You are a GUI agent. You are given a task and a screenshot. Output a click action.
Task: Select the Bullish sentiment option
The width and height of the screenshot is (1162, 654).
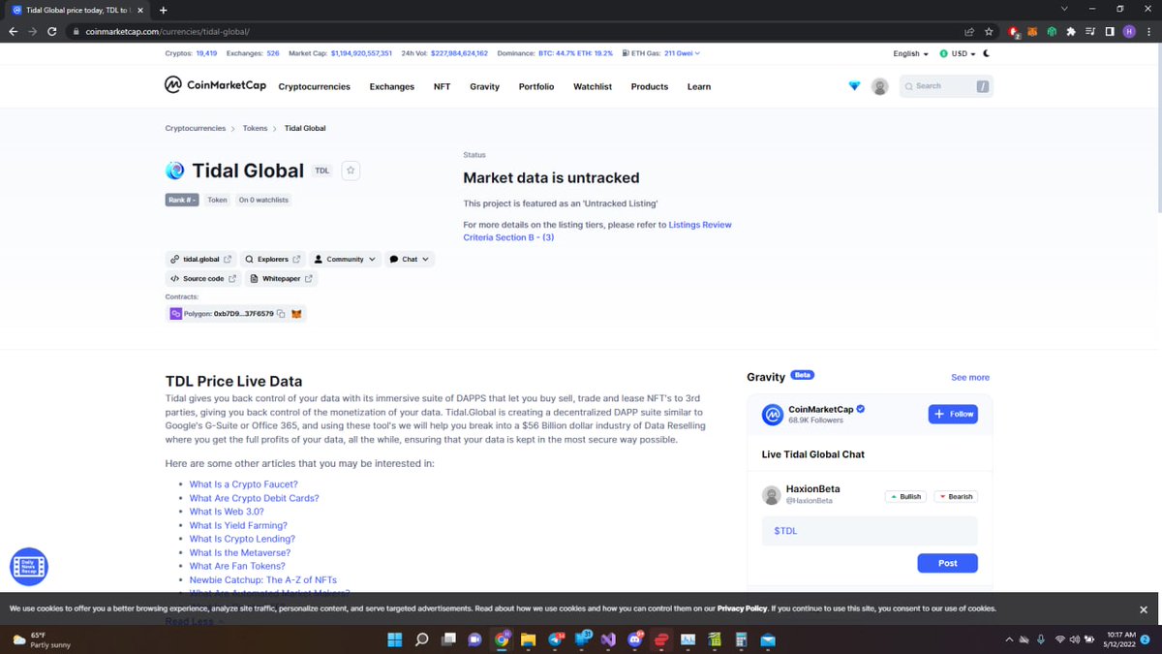(904, 496)
